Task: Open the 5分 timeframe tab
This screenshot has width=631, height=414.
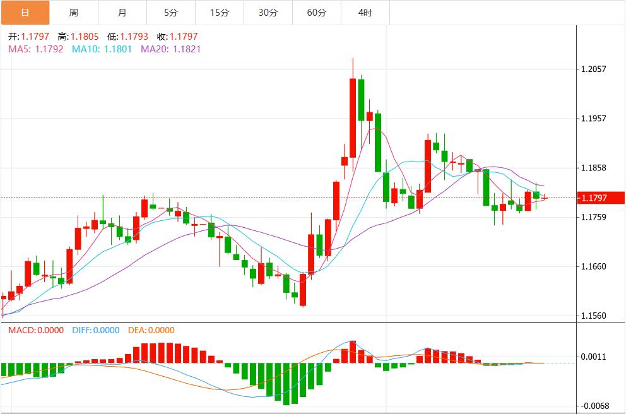Action: coord(170,13)
